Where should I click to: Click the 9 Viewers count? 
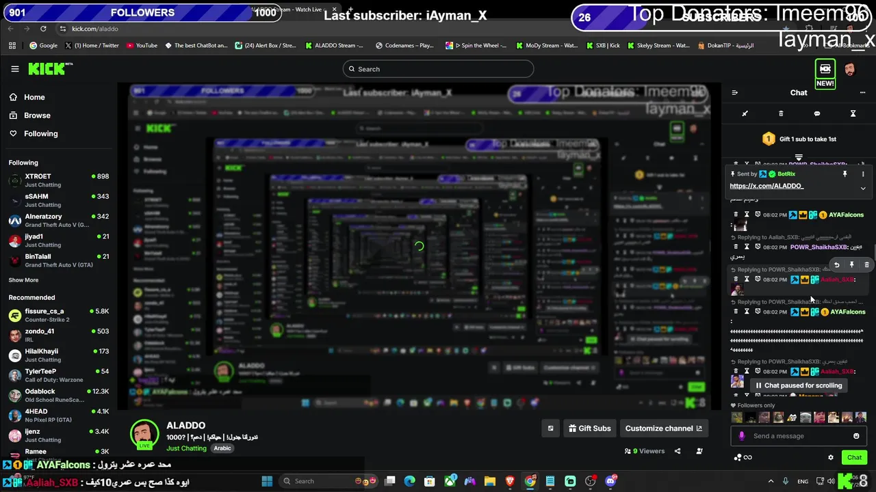pos(645,451)
